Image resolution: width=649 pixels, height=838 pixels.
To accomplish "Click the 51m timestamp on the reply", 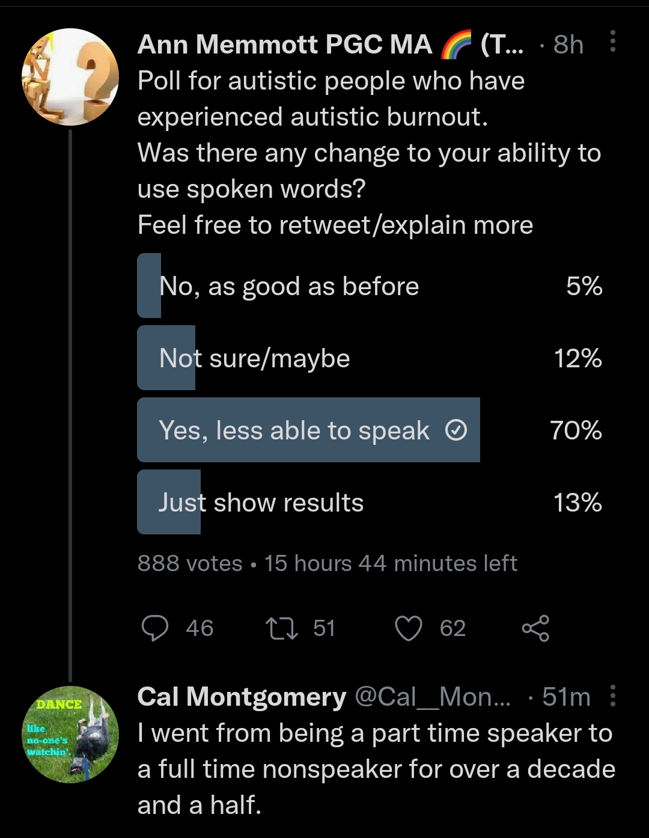I will tap(566, 697).
